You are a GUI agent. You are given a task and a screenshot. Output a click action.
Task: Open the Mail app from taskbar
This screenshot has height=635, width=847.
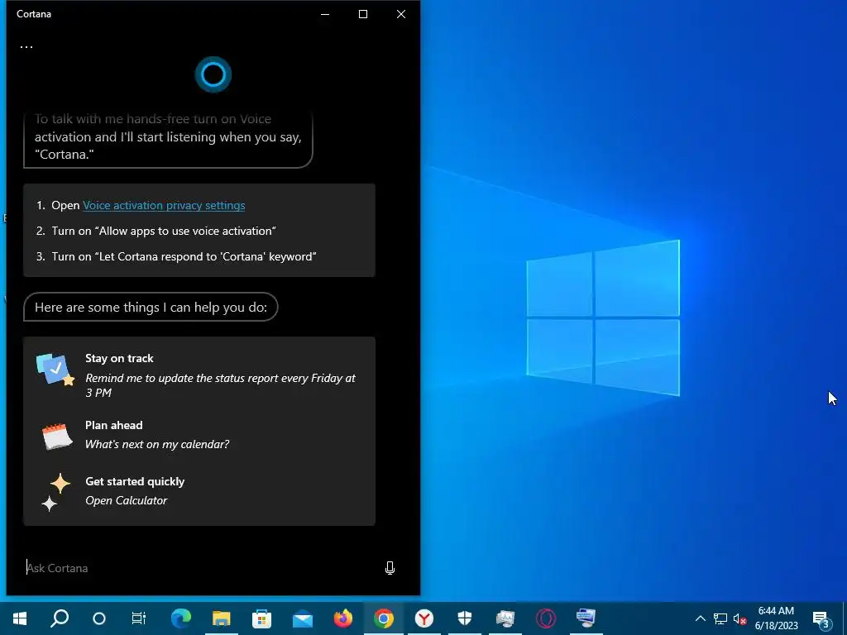tap(303, 618)
